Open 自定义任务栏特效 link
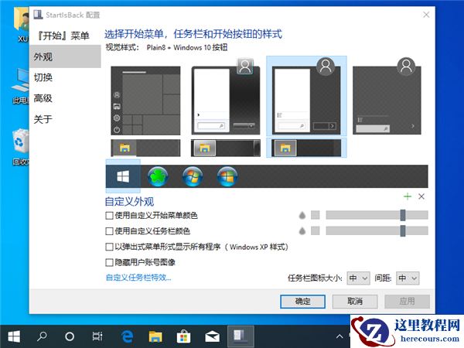This screenshot has width=464, height=348. (x=138, y=278)
